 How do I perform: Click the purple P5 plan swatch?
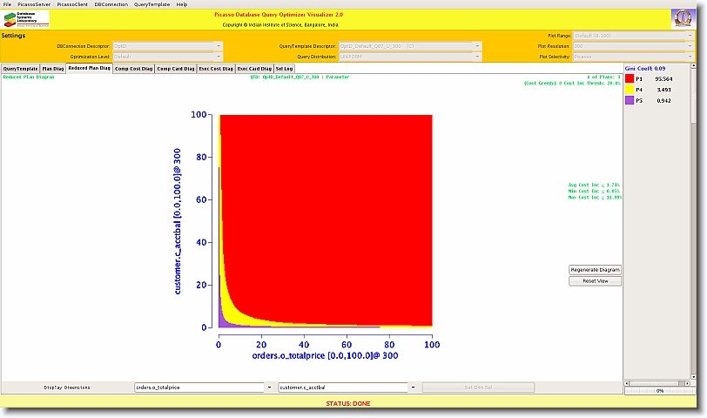(x=630, y=101)
